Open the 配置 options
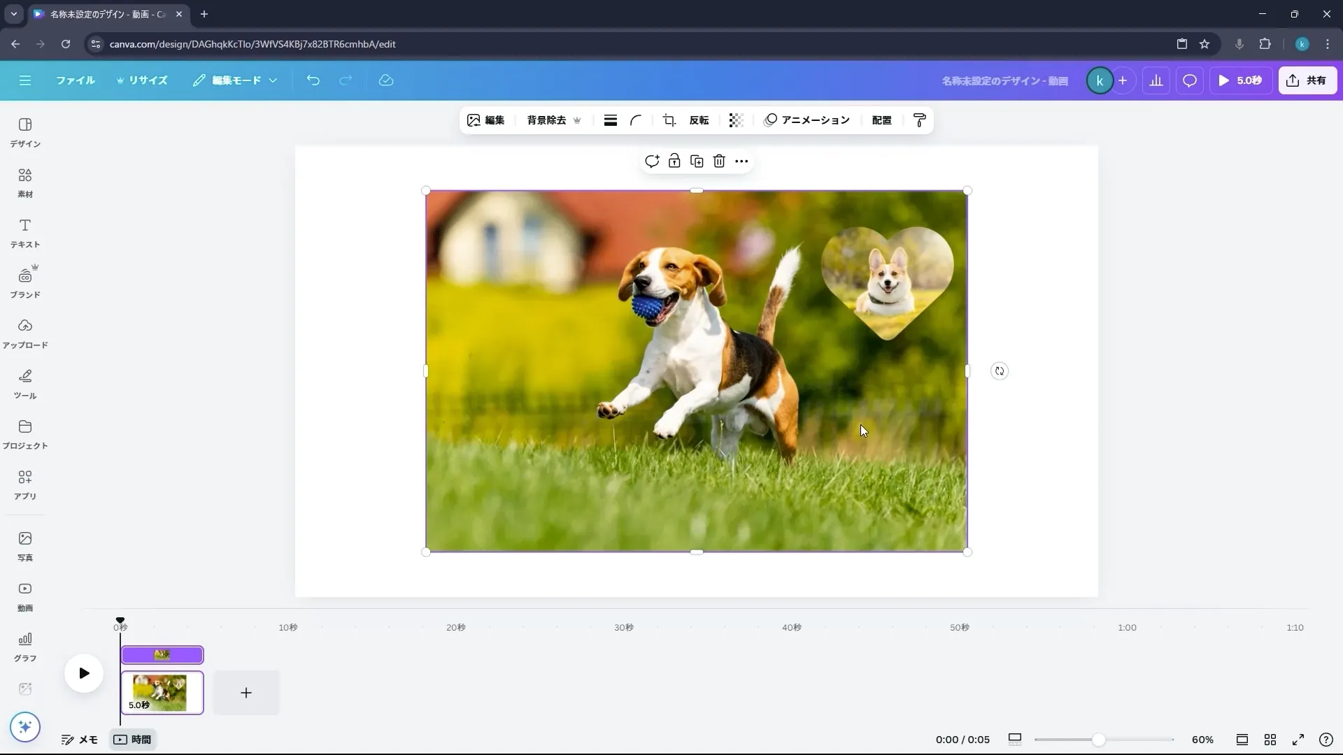 [881, 120]
